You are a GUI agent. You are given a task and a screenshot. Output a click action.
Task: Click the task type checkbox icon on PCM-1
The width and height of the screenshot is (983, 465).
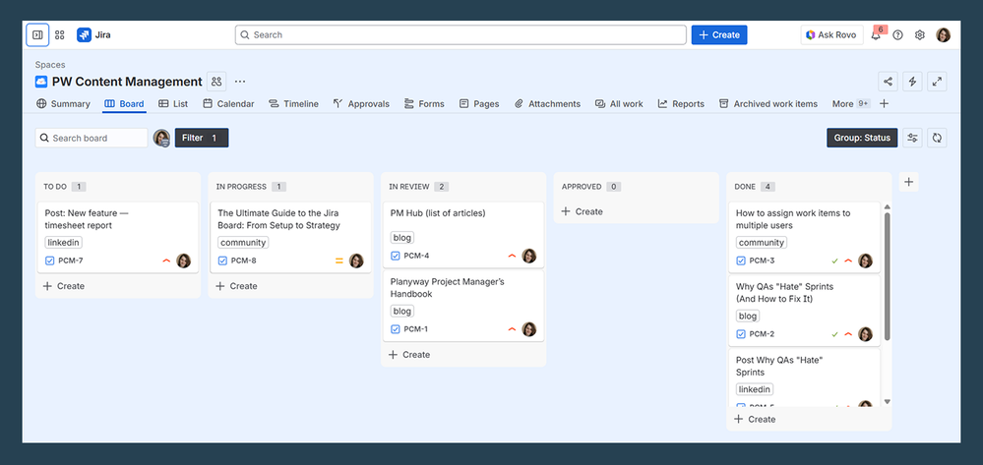pos(395,329)
